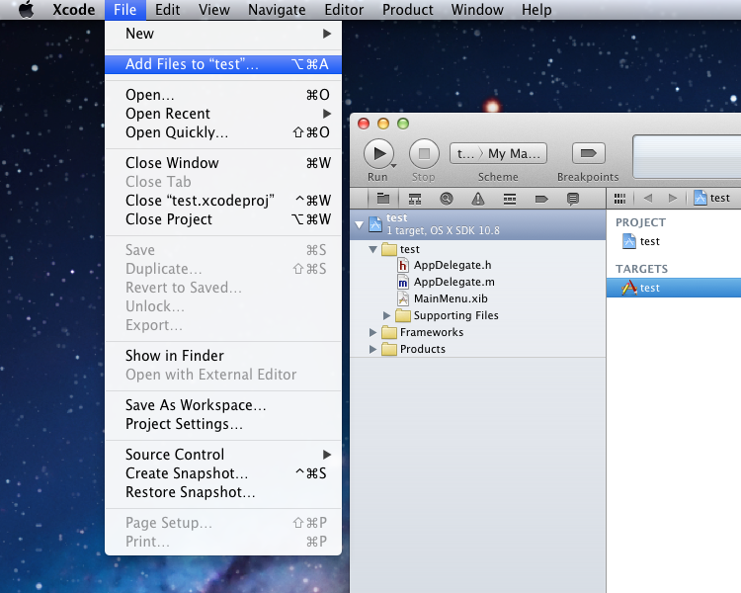Screen dimensions: 741x593
Task: Collapse the test group folder
Action: point(372,249)
